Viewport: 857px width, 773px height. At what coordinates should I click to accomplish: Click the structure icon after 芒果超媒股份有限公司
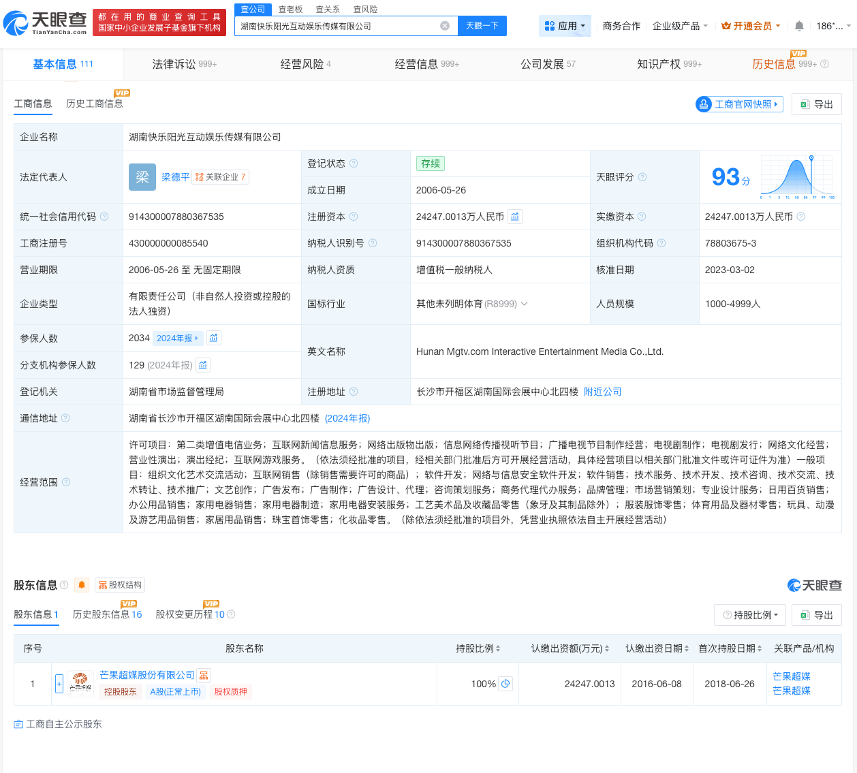[x=204, y=676]
